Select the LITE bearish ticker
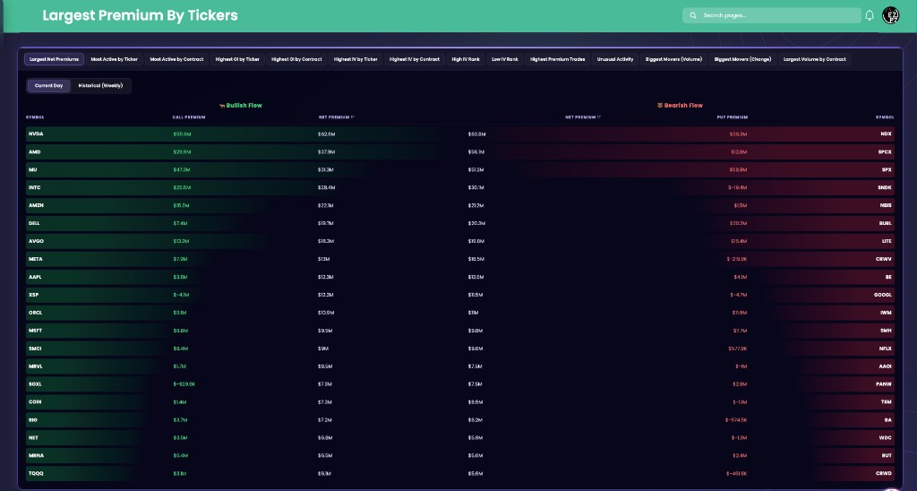Screen dimensions: 917x491 887,241
